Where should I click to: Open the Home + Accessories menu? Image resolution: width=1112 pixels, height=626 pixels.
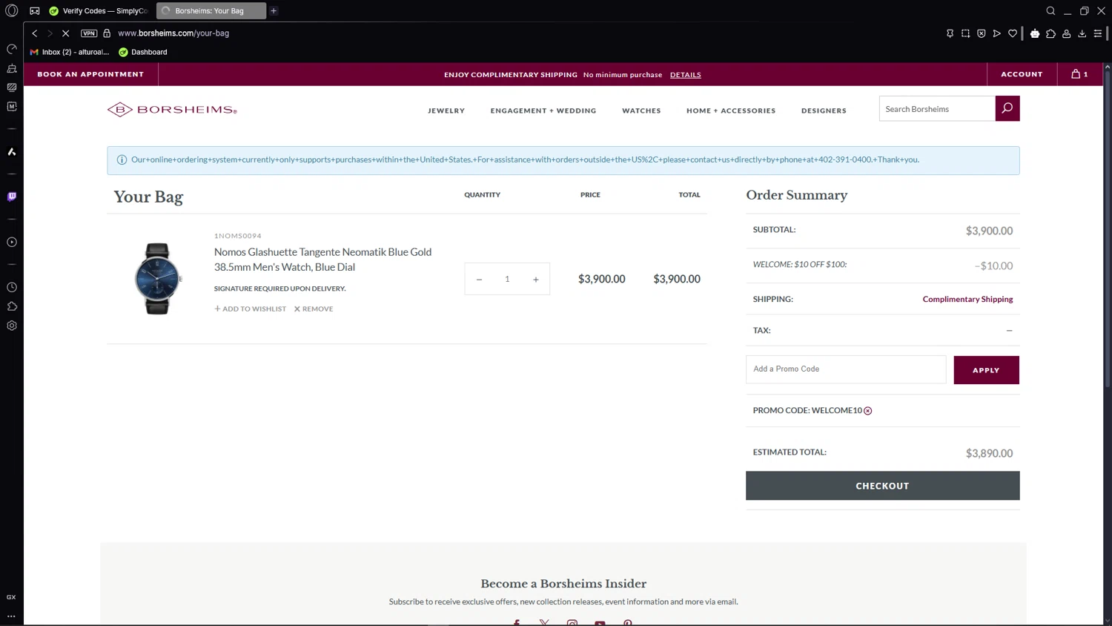coord(731,111)
